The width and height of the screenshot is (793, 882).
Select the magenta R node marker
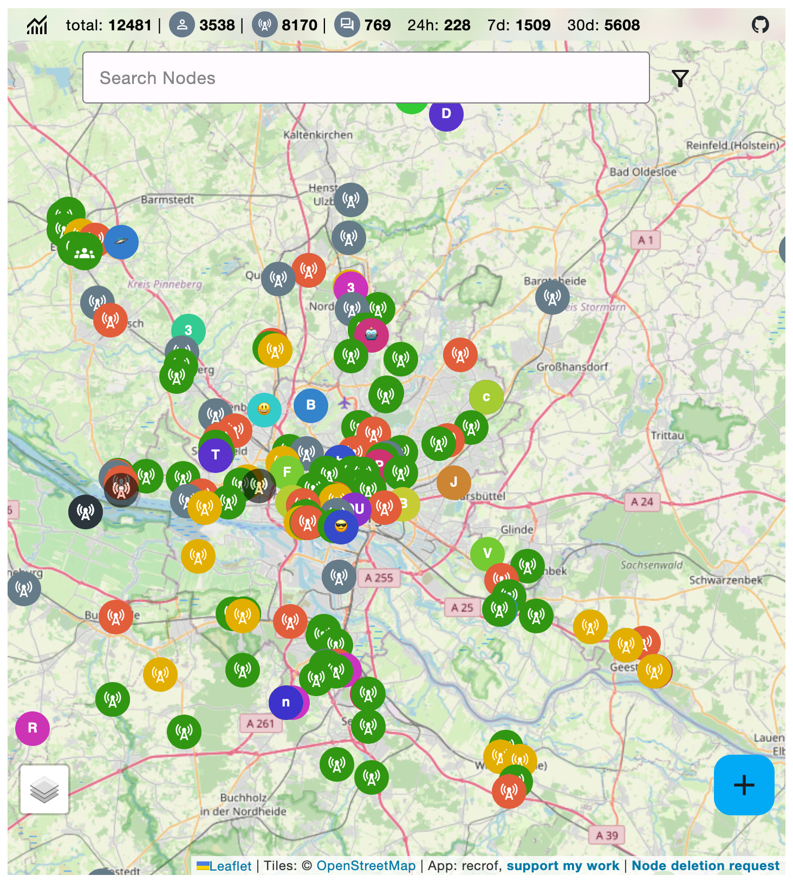pos(32,728)
